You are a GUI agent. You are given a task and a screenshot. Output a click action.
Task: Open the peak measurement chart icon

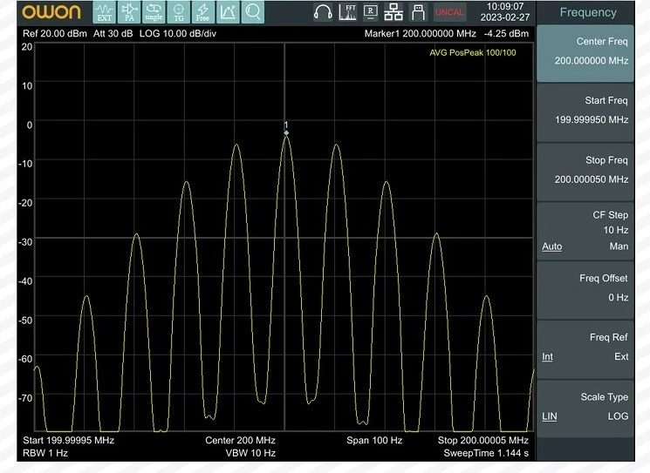pyautogui.click(x=228, y=12)
